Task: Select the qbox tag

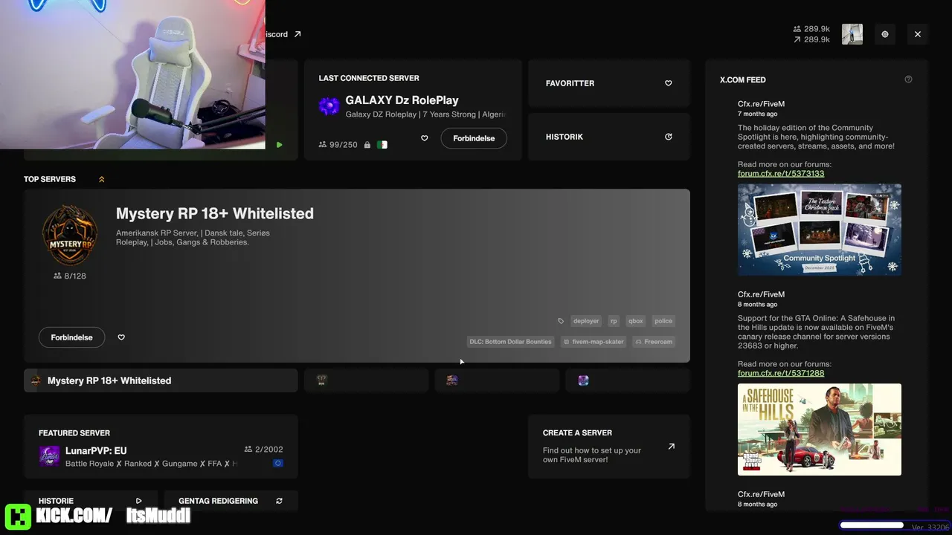Action: [x=636, y=321]
